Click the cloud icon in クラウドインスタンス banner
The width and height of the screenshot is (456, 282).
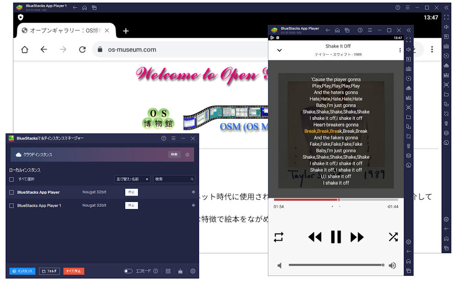[19, 154]
